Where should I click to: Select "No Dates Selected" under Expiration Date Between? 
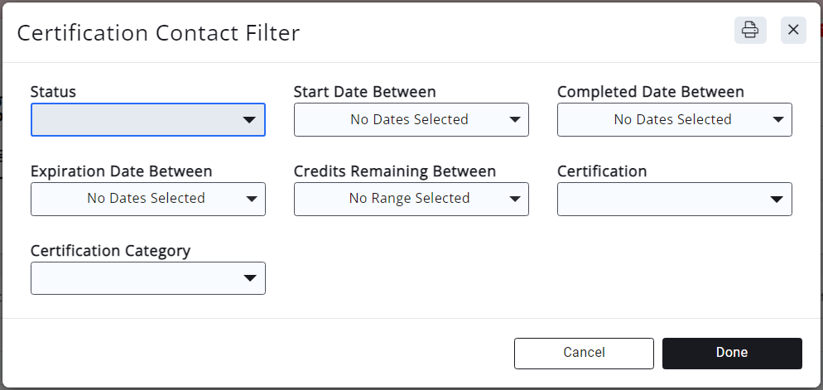146,199
